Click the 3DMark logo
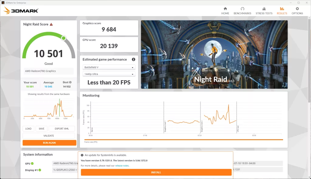The image size is (311, 179). (x=21, y=11)
